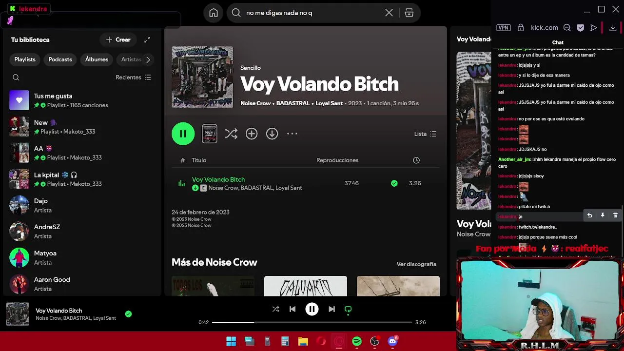Image resolution: width=624 pixels, height=351 pixels.
Task: Open the ad-blocker shield icon in browser
Action: coord(581,28)
